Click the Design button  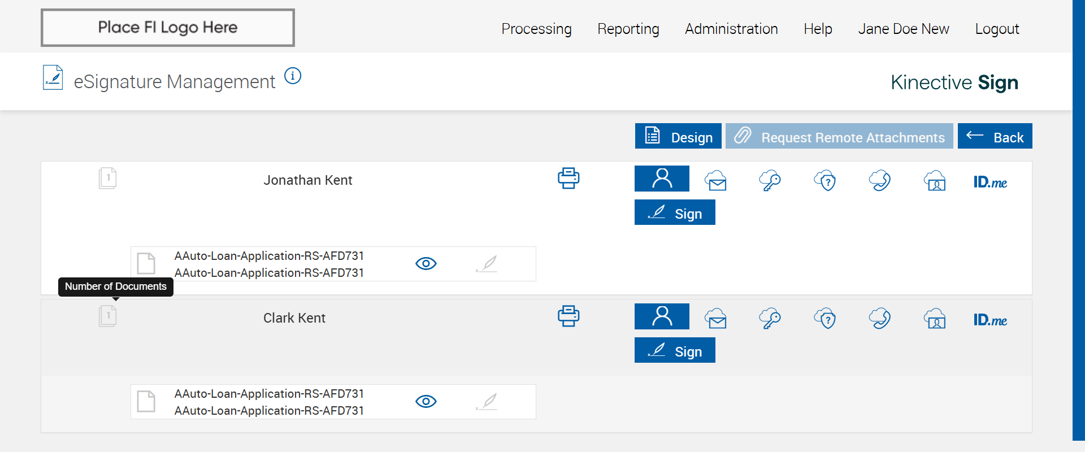point(678,136)
